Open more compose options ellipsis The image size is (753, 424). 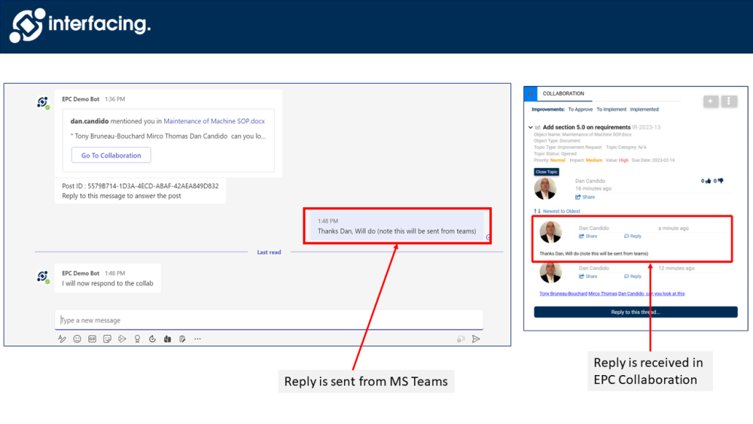pos(197,339)
